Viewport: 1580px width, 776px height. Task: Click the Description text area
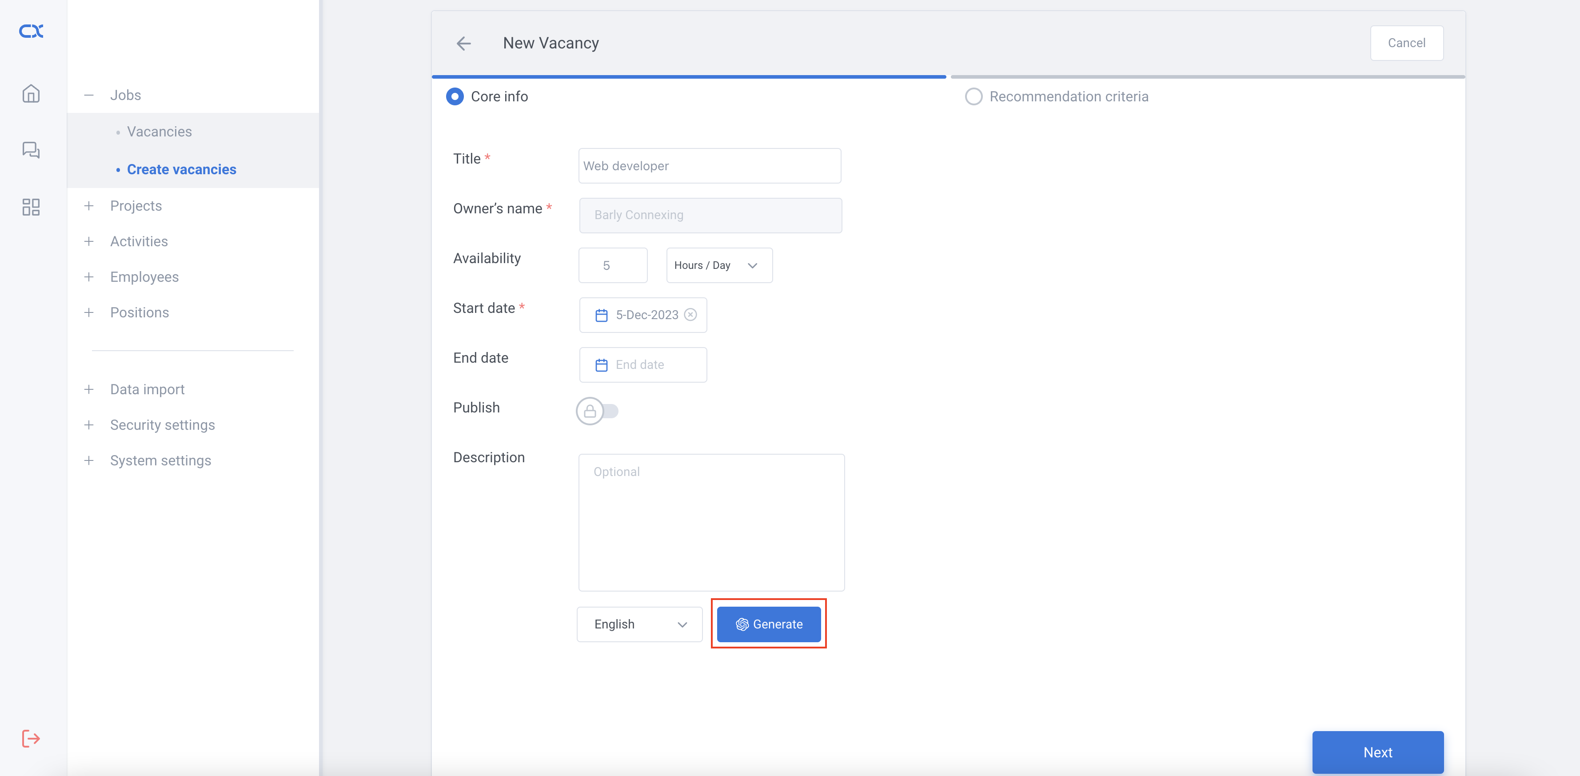pyautogui.click(x=711, y=523)
